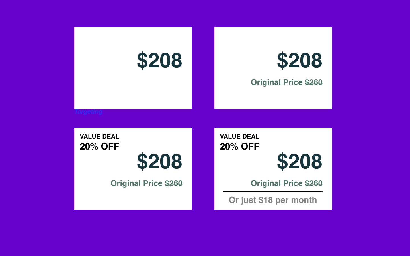
Task: Click 20% OFF text in bottom-right card
Action: click(x=239, y=147)
